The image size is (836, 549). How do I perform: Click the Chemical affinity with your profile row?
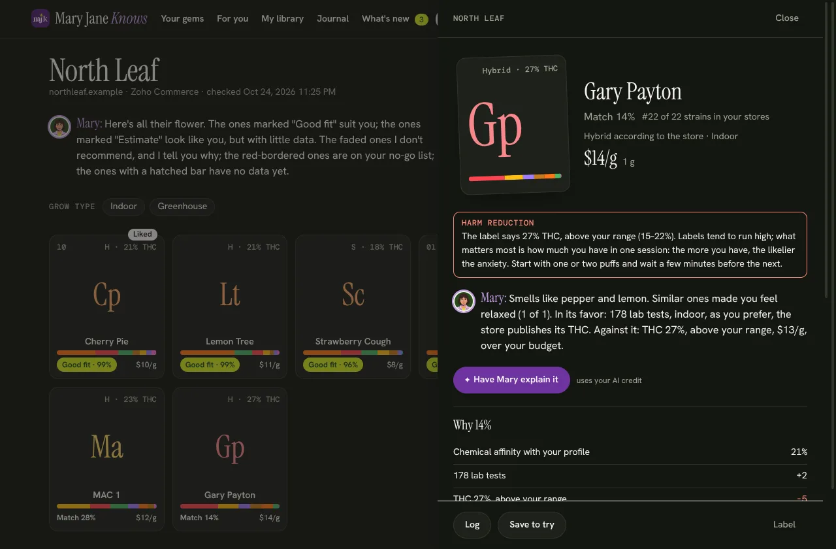point(630,452)
